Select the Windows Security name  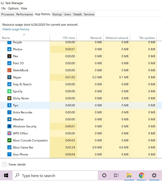[25, 126]
